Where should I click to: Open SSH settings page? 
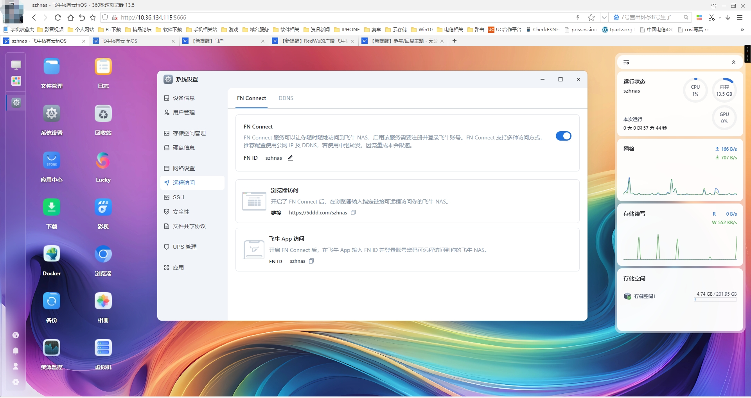(x=192, y=197)
